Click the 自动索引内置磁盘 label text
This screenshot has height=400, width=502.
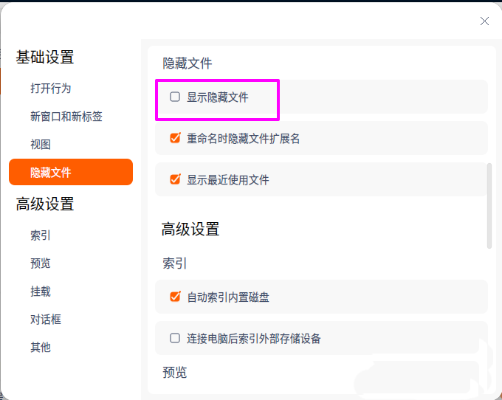point(228,297)
